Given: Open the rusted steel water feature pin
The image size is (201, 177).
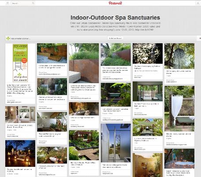Looking at the screenshot, I should pyautogui.click(x=52, y=53).
